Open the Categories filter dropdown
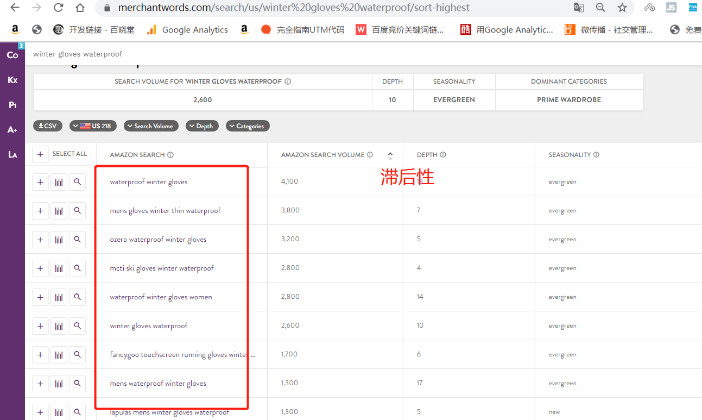This screenshot has height=420, width=702. click(x=248, y=126)
